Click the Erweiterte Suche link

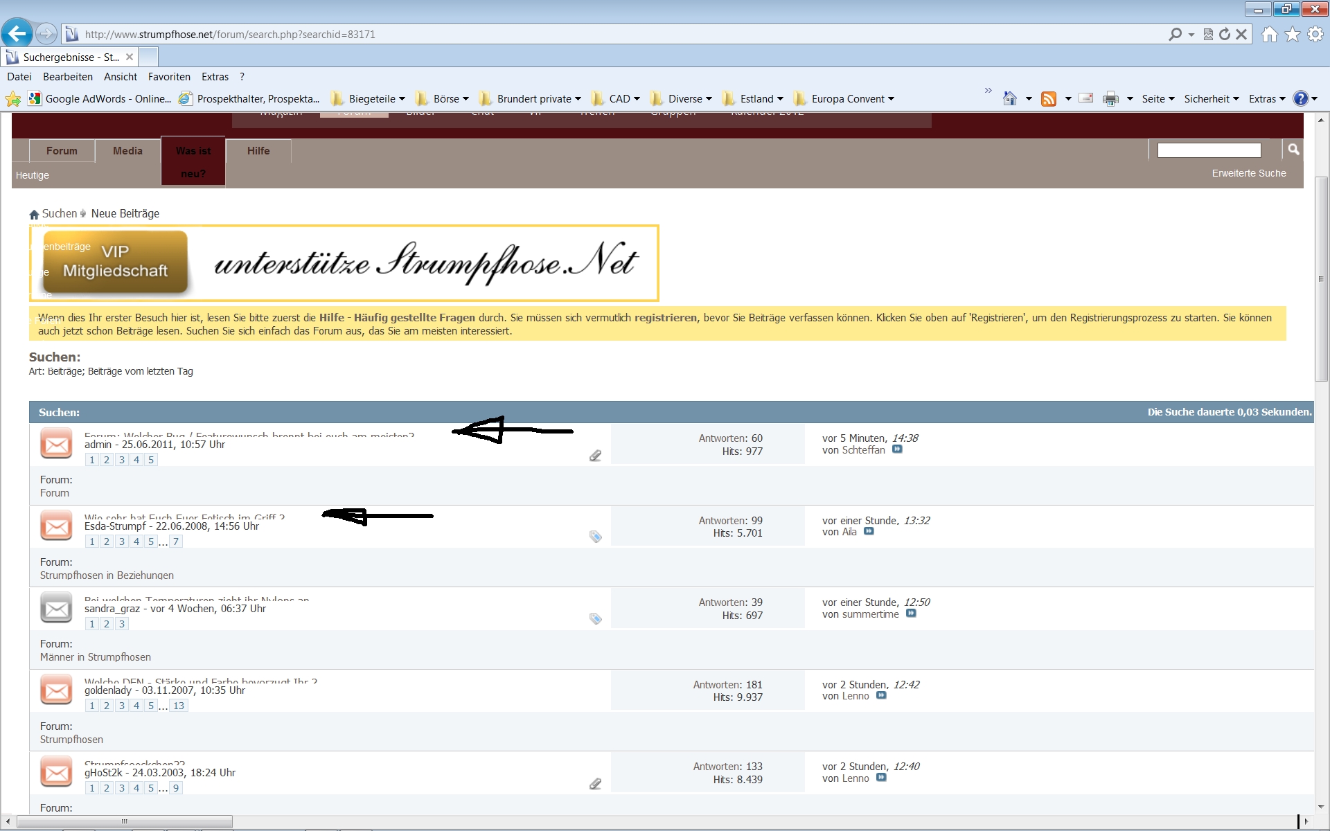point(1248,173)
